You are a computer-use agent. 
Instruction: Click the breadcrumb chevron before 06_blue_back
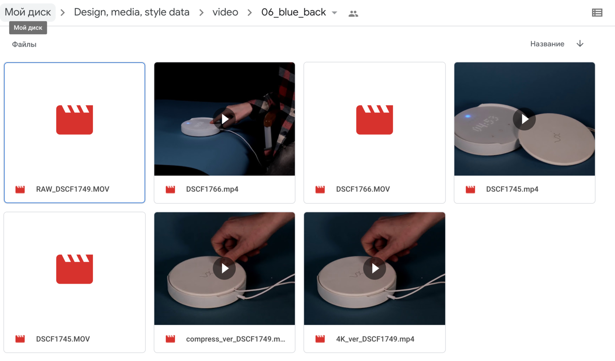250,13
